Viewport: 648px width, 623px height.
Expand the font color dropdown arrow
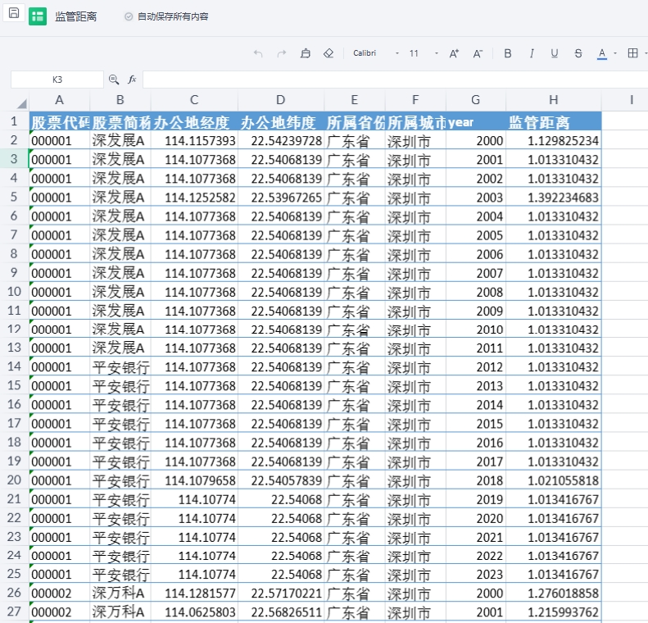click(614, 53)
